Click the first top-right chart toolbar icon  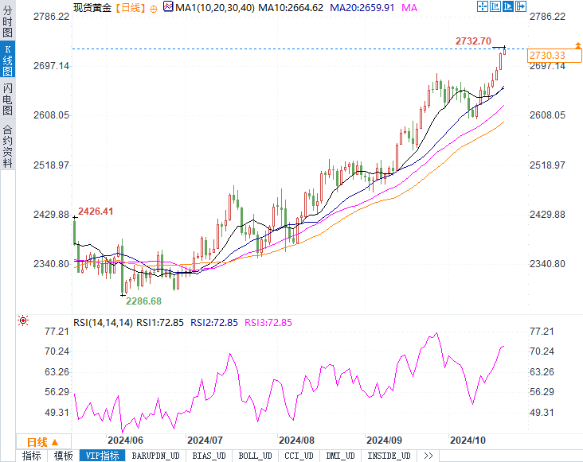482,6
